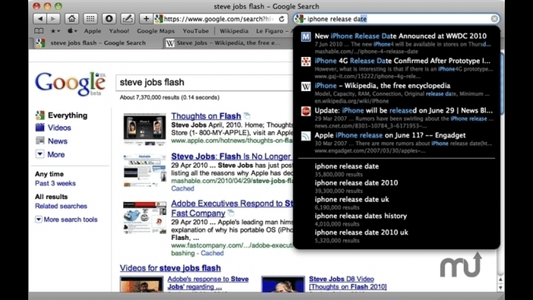
Task: Open the Thoughts on Flash result
Action: (x=206, y=116)
